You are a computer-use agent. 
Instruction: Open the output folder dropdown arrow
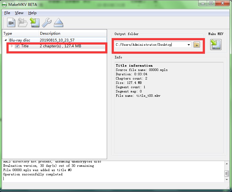(189, 45)
